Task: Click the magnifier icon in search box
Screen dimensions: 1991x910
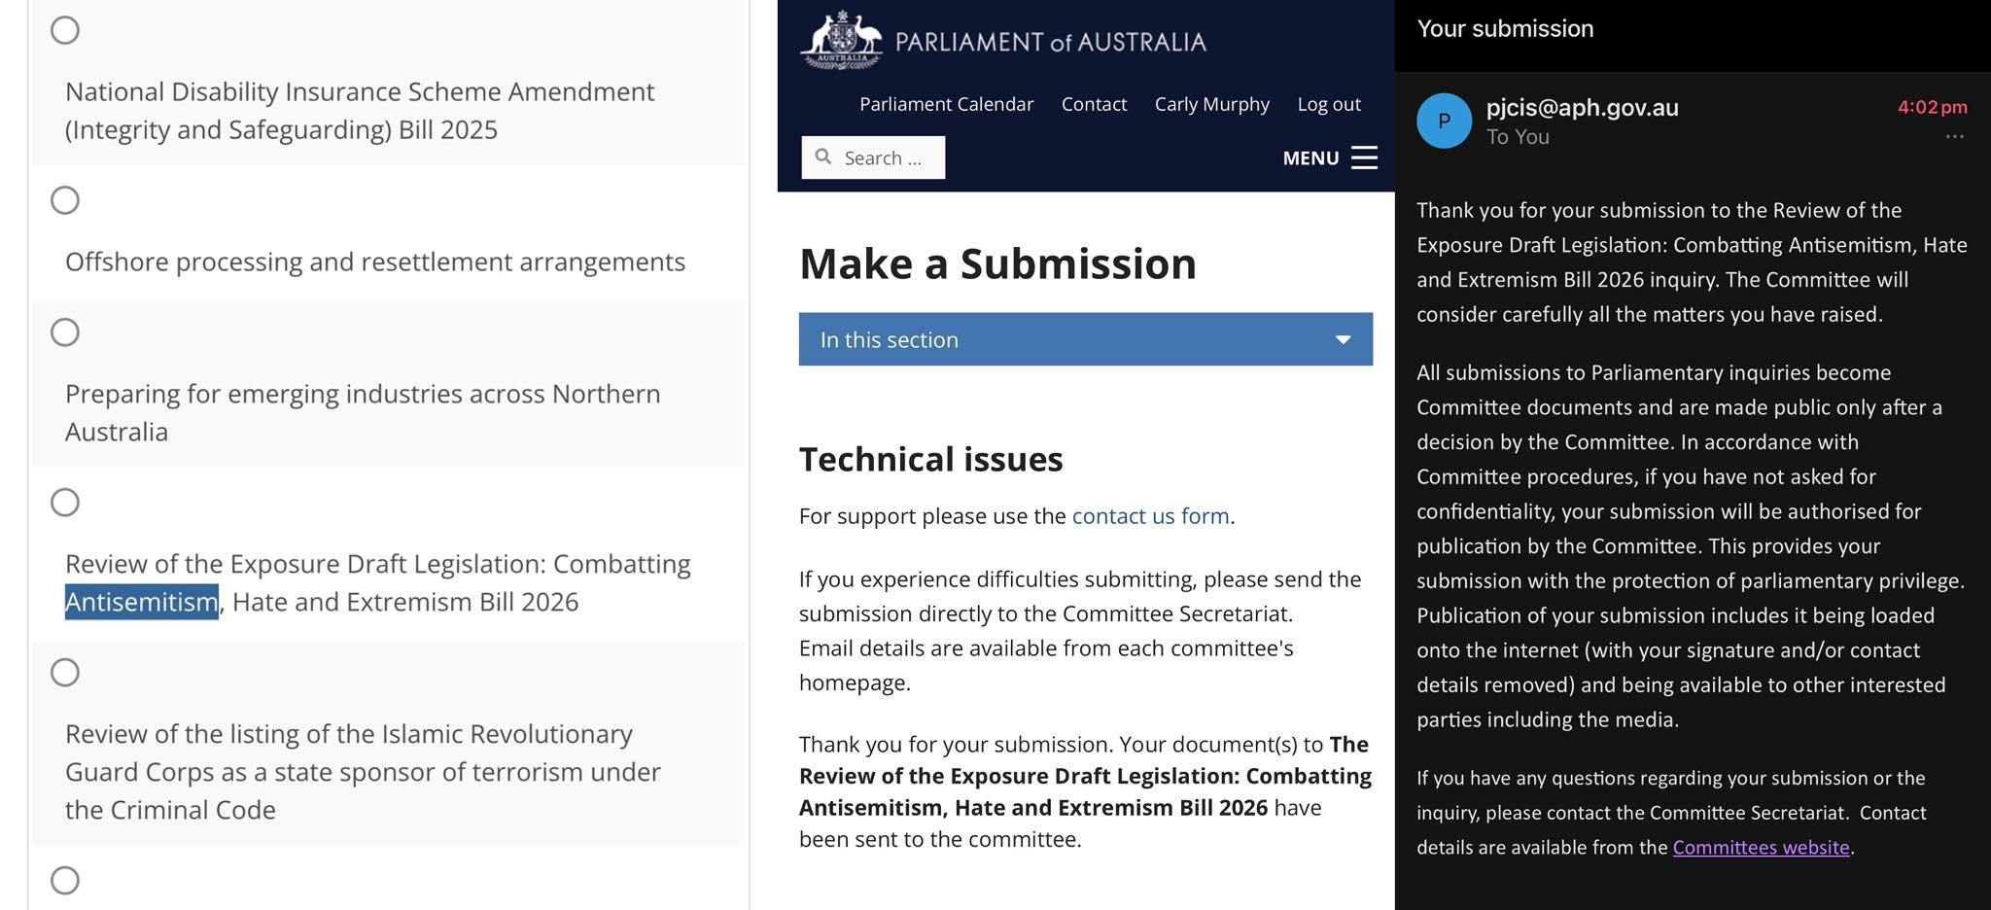Action: pyautogui.click(x=823, y=157)
